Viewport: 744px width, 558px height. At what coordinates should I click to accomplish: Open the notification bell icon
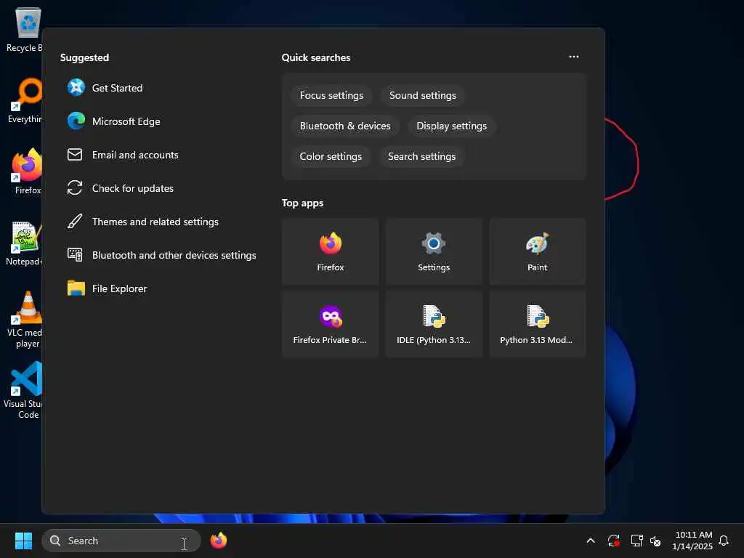point(724,541)
